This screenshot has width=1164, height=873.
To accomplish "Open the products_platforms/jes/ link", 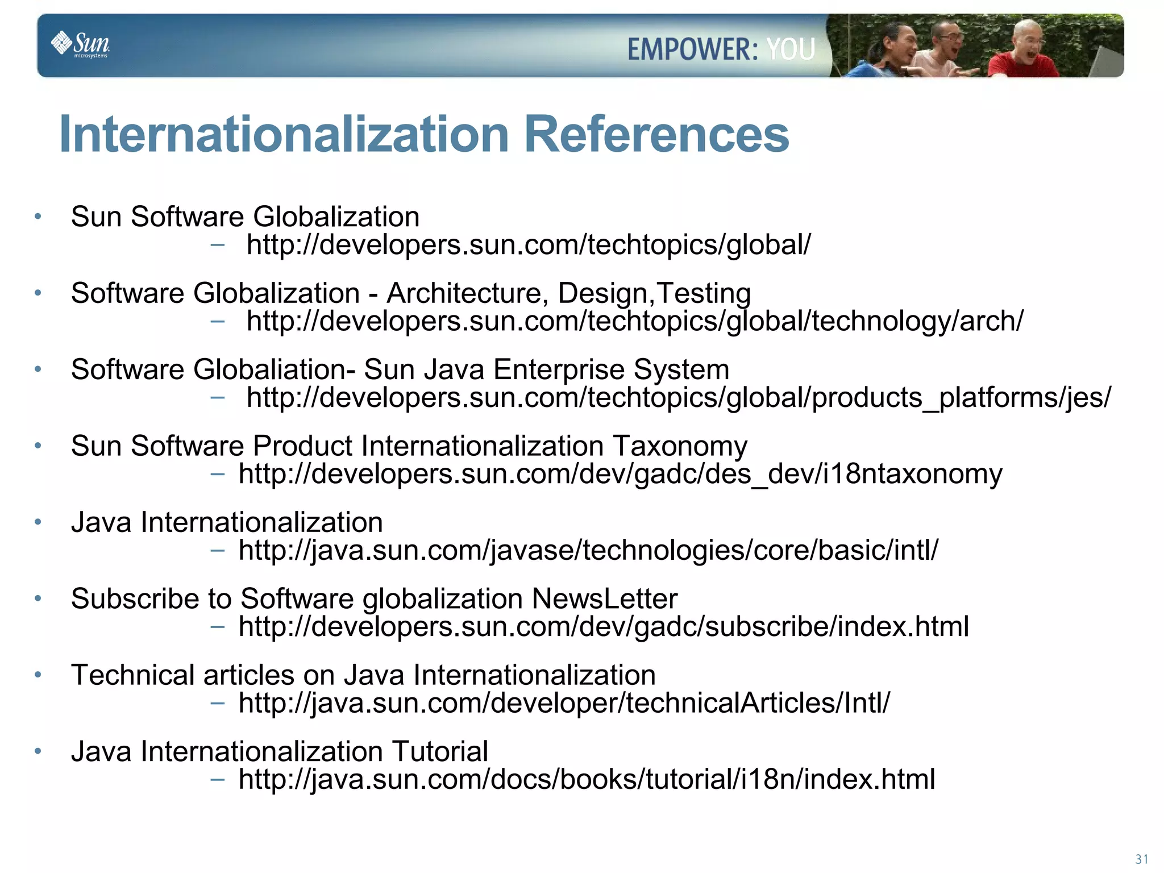I will [x=679, y=398].
